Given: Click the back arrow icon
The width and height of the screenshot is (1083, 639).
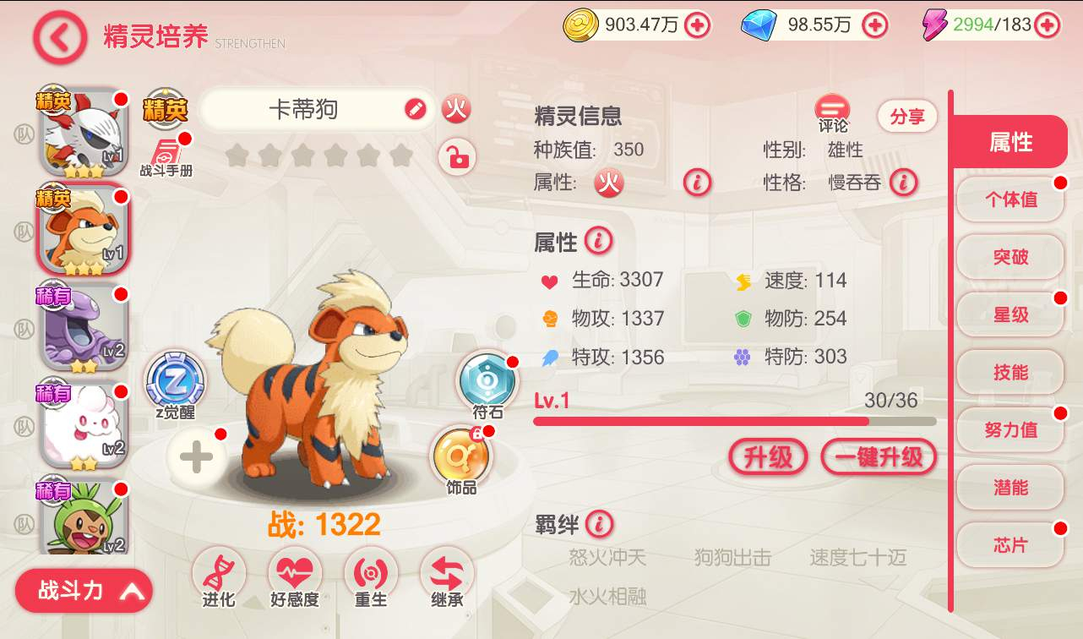Looking at the screenshot, I should (60, 37).
